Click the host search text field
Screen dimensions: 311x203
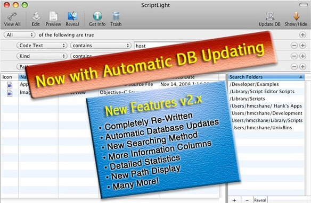click(162, 46)
